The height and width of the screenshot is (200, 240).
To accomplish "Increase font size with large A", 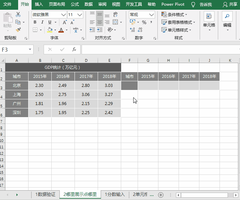I will [x=65, y=22].
